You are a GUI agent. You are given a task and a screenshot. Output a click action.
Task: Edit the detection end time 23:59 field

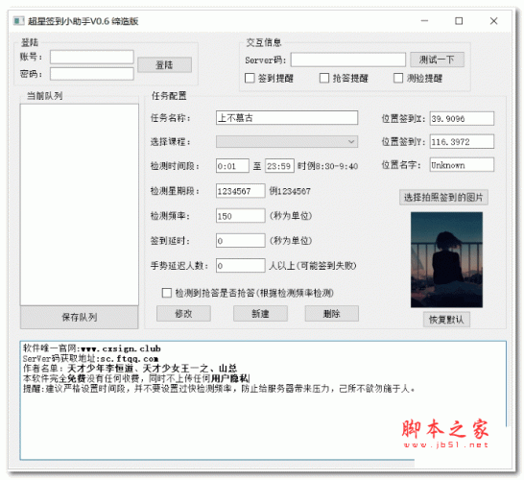click(279, 166)
